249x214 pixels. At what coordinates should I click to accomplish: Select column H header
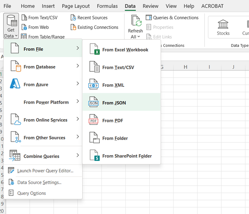[x=185, y=67]
